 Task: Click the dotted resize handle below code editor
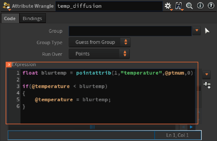92,127
